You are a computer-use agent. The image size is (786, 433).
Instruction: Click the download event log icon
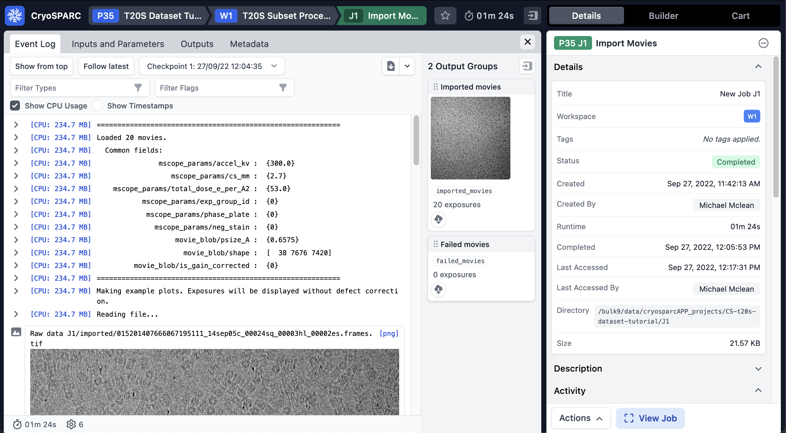(391, 66)
